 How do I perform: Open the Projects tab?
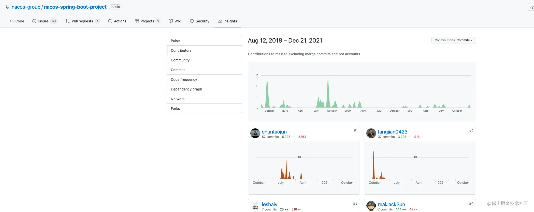[x=148, y=21]
